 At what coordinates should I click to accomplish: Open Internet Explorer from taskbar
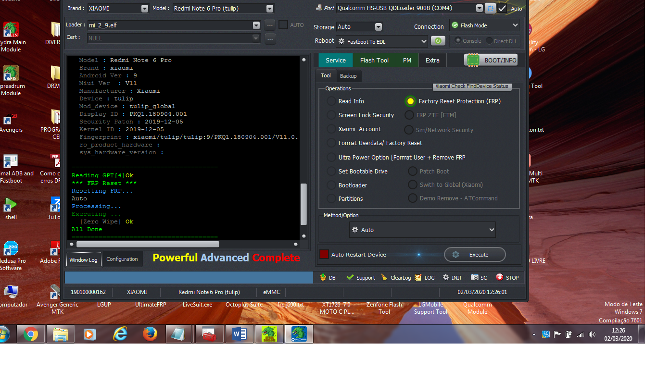tap(120, 334)
